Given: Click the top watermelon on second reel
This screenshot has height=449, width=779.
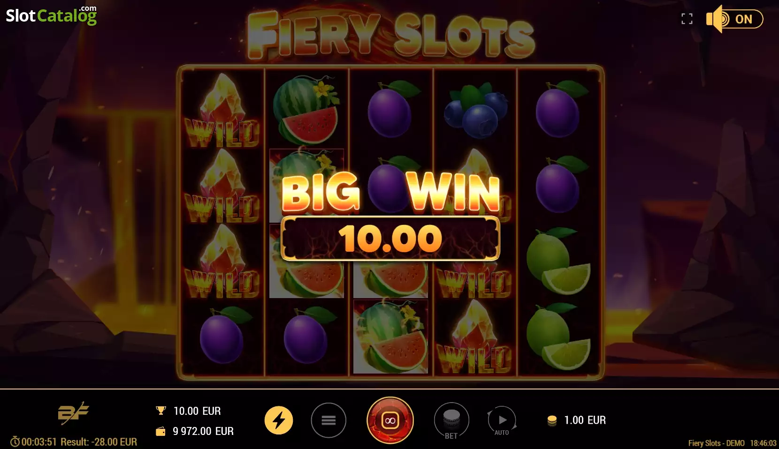Looking at the screenshot, I should click(x=306, y=110).
